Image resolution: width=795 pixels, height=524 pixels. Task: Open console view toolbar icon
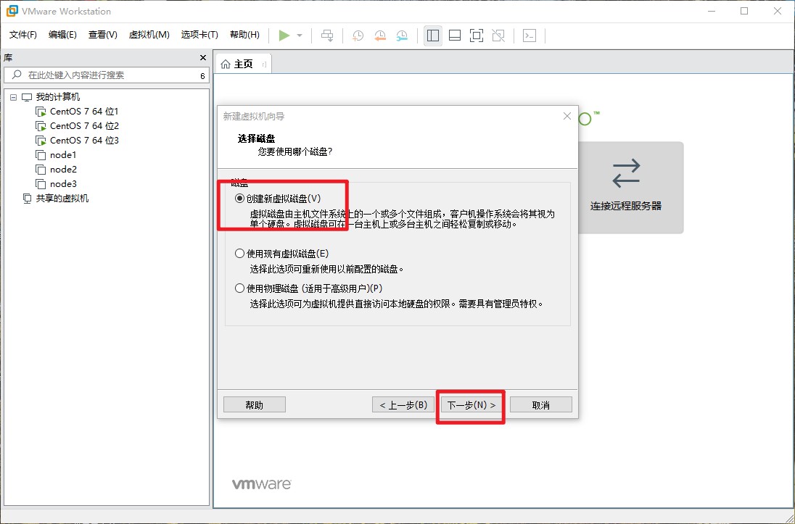(x=530, y=36)
